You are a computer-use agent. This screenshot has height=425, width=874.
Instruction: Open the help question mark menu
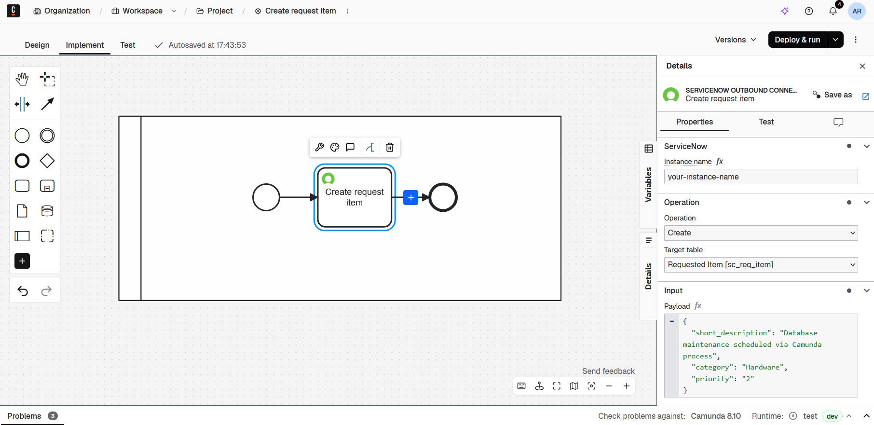pos(809,11)
